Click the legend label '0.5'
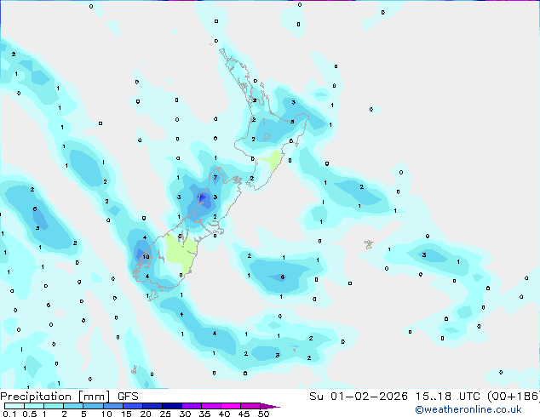This screenshot has width=540, height=417. coord(30,414)
